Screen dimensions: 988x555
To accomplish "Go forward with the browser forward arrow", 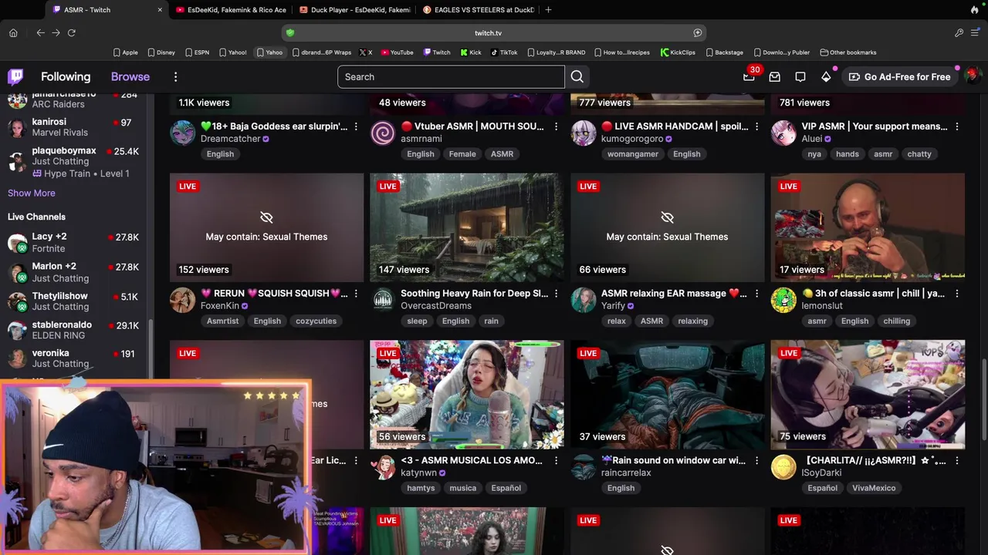I will click(x=56, y=32).
